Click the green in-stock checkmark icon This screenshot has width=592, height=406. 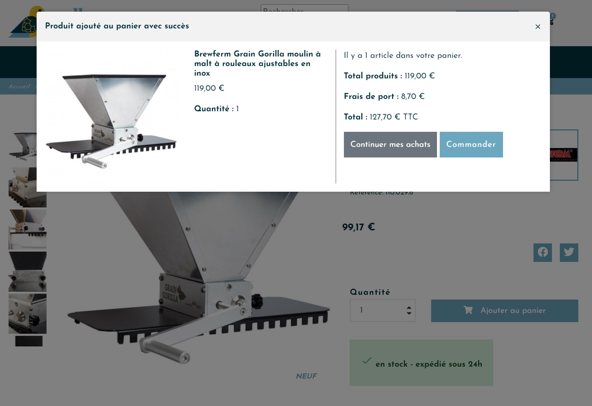tap(367, 361)
